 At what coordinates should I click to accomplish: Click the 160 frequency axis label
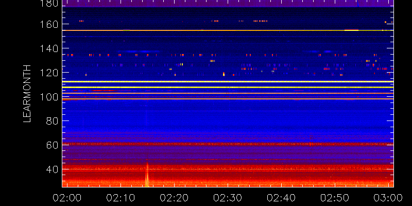[49, 24]
